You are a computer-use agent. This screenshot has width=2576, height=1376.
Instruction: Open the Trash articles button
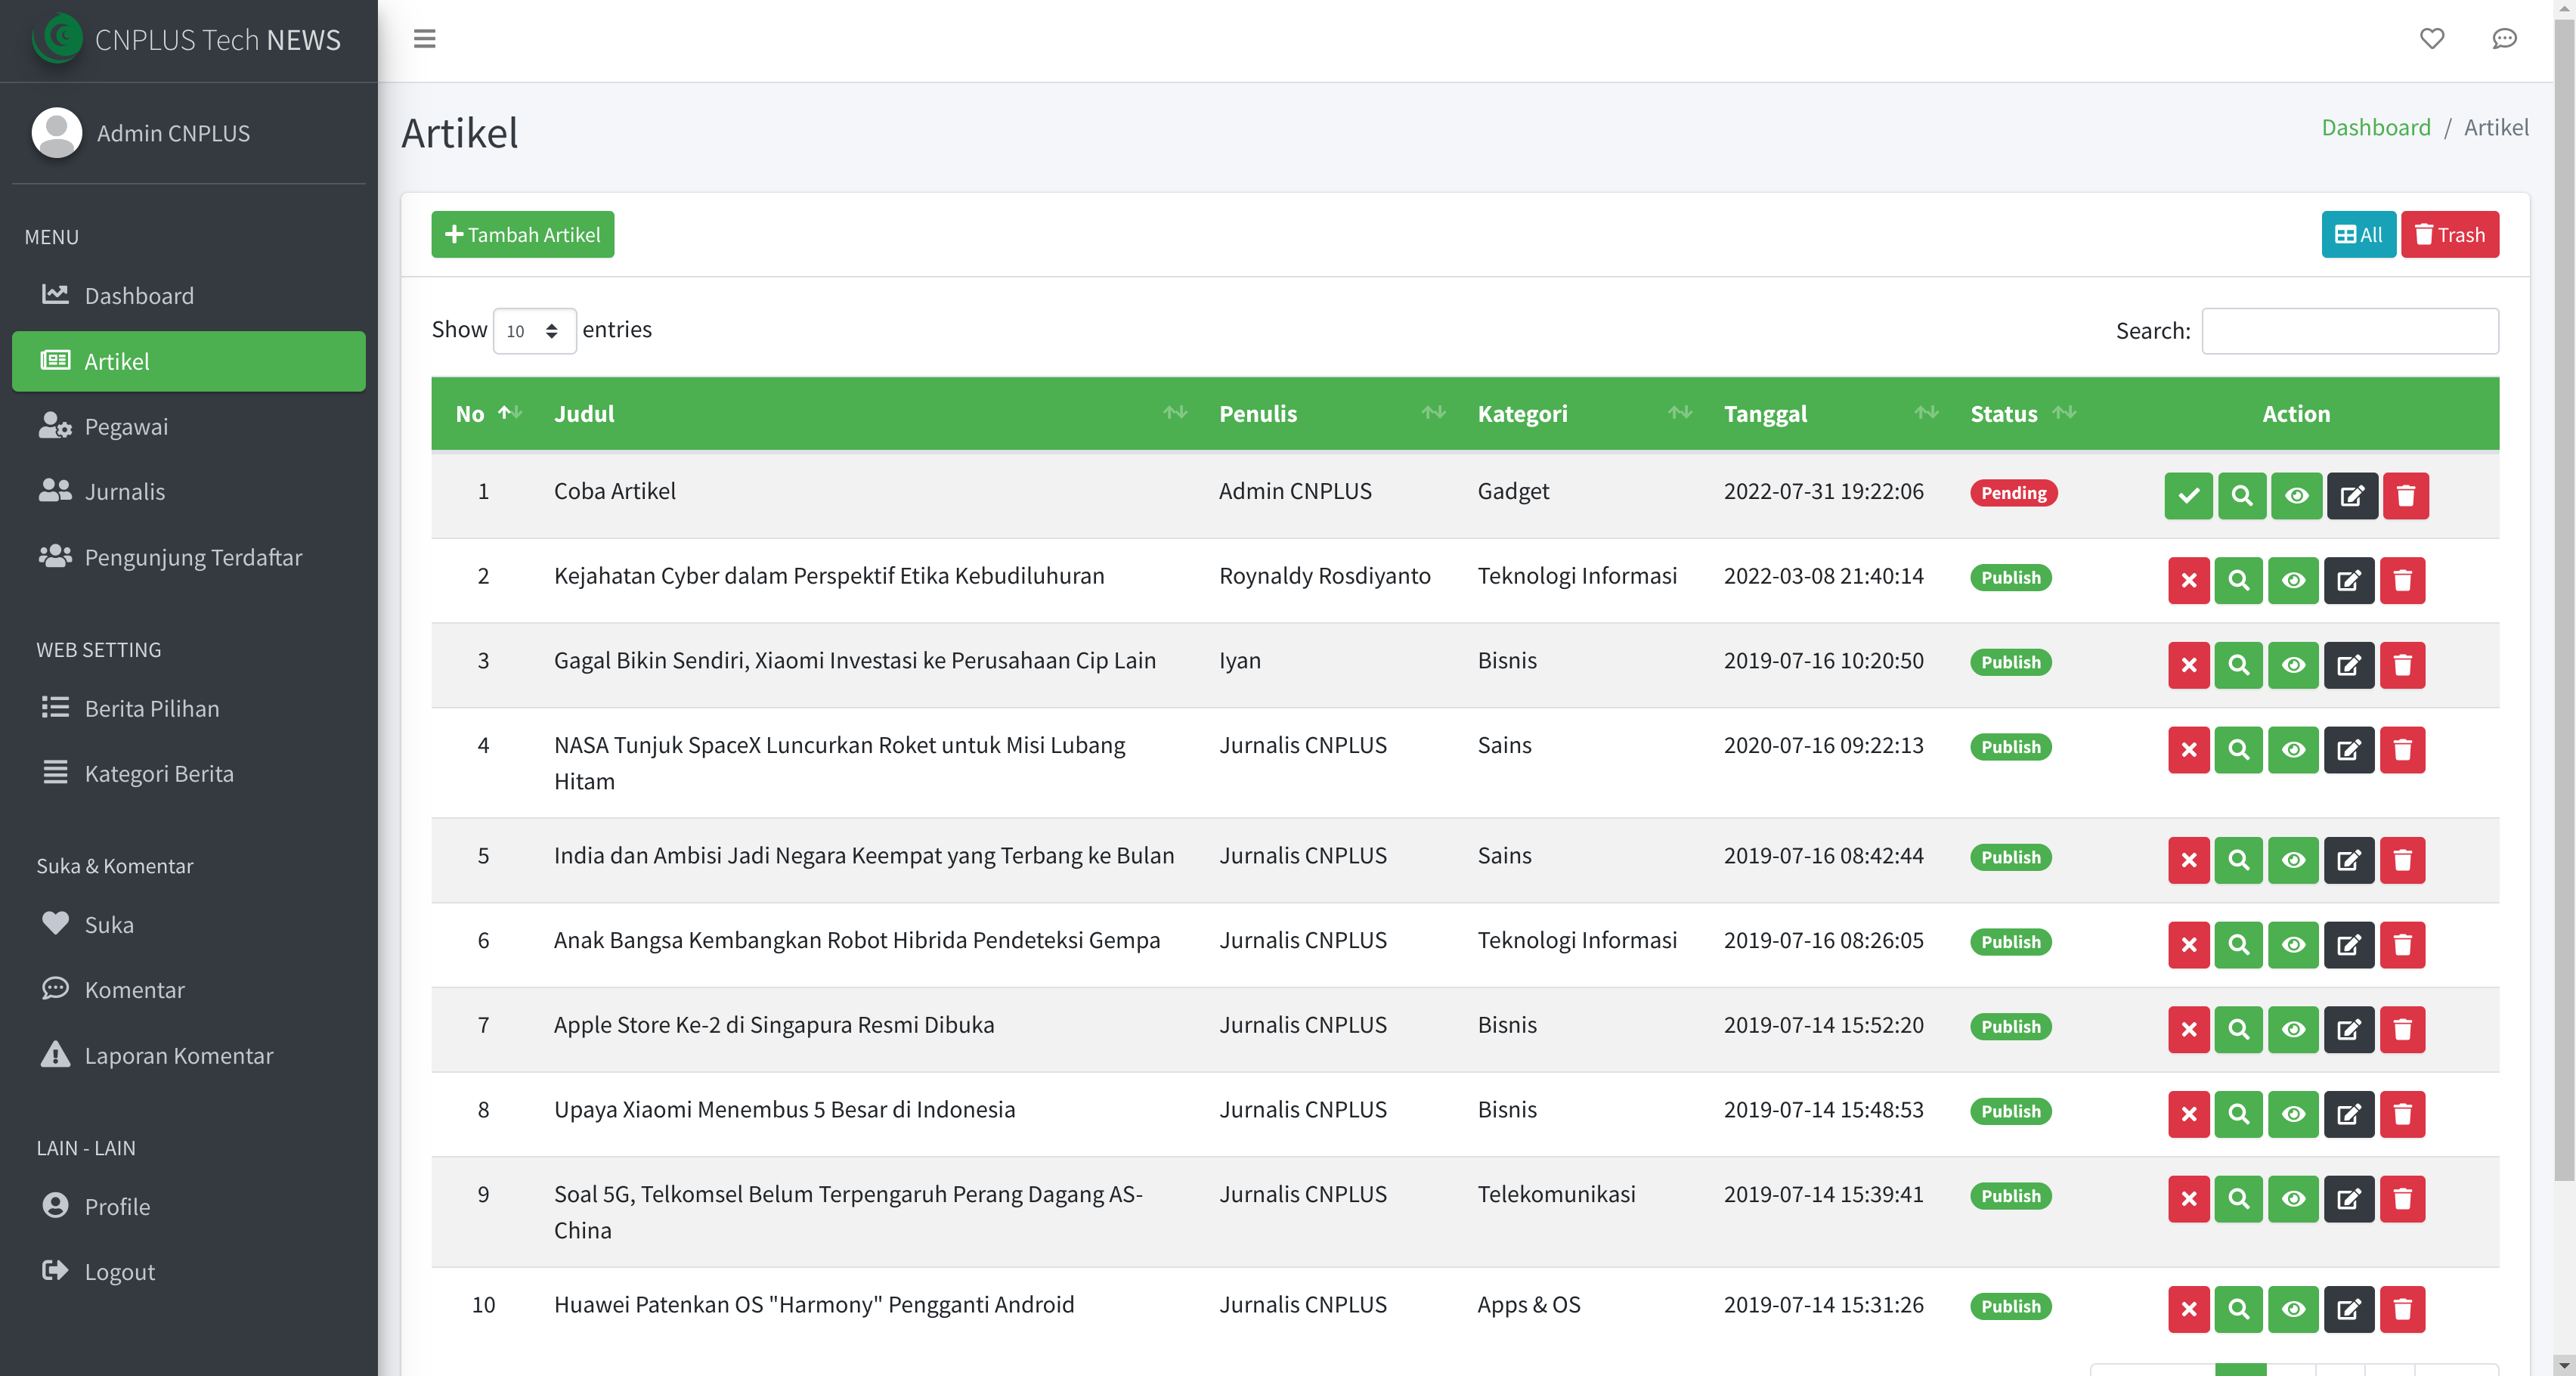[2449, 234]
